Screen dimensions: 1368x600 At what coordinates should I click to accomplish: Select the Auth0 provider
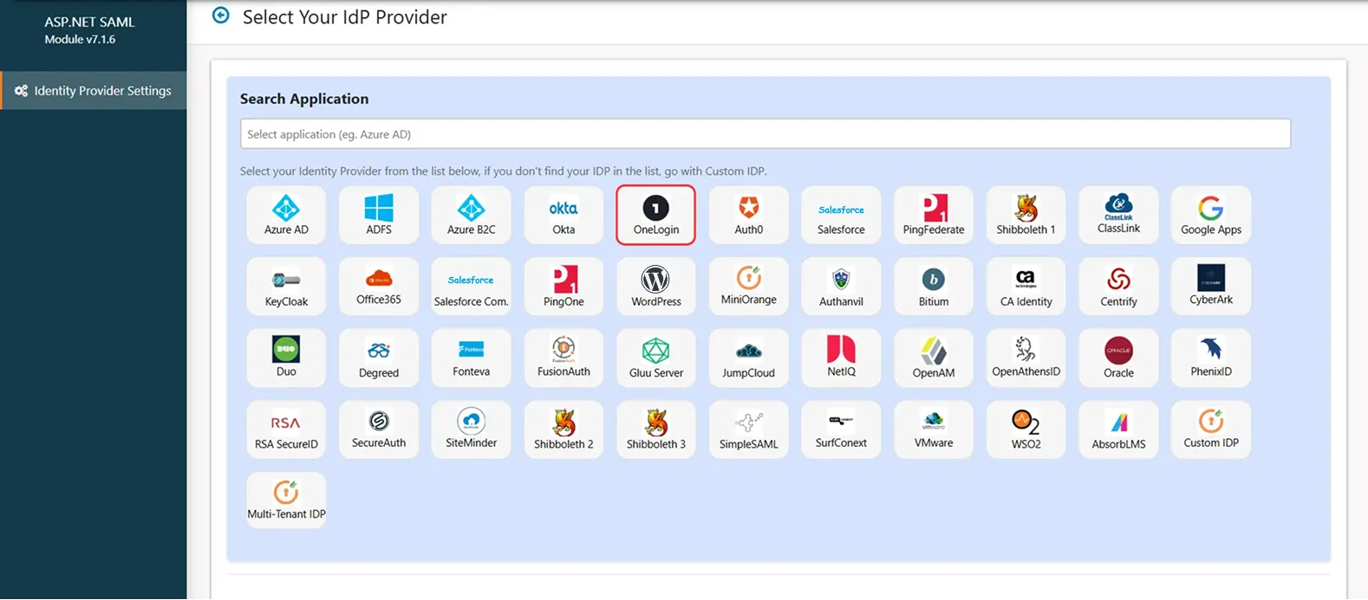pyautogui.click(x=749, y=216)
